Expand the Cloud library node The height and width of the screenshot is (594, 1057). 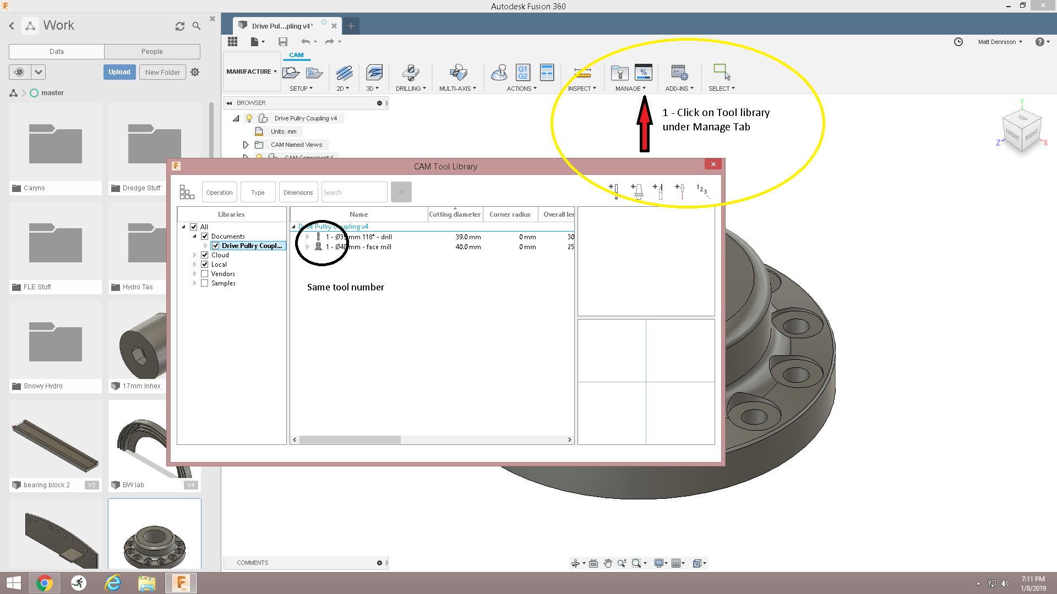194,255
